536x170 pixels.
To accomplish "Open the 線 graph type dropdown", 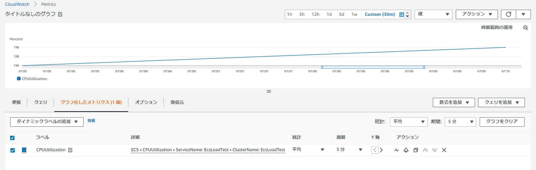I will [x=433, y=14].
